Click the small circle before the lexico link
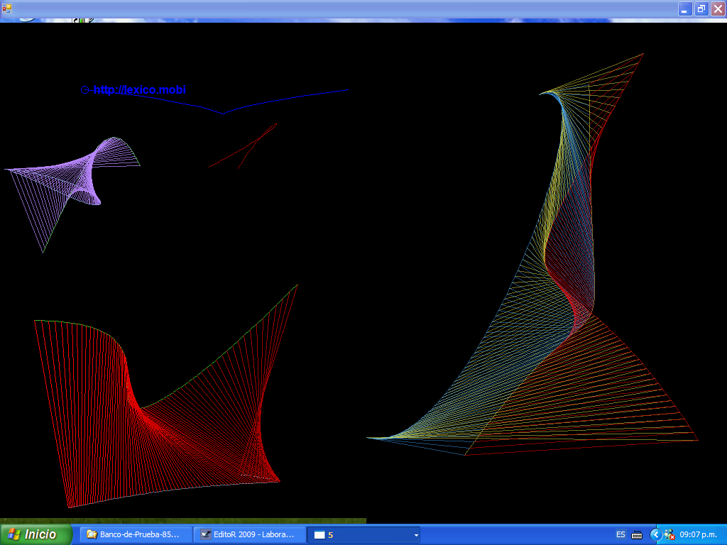 click(x=84, y=90)
